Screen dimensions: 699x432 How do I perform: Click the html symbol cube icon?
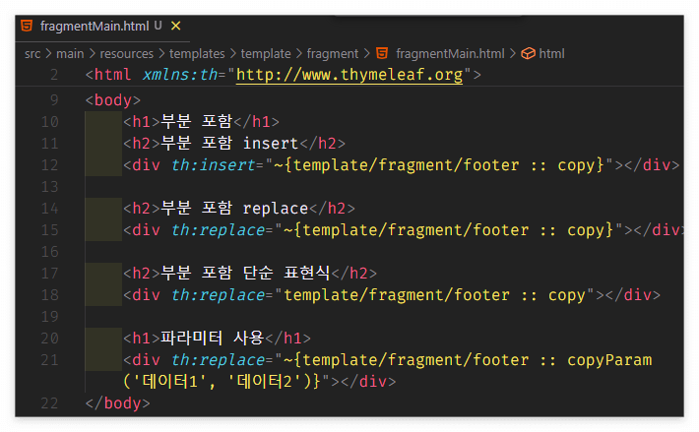[529, 54]
